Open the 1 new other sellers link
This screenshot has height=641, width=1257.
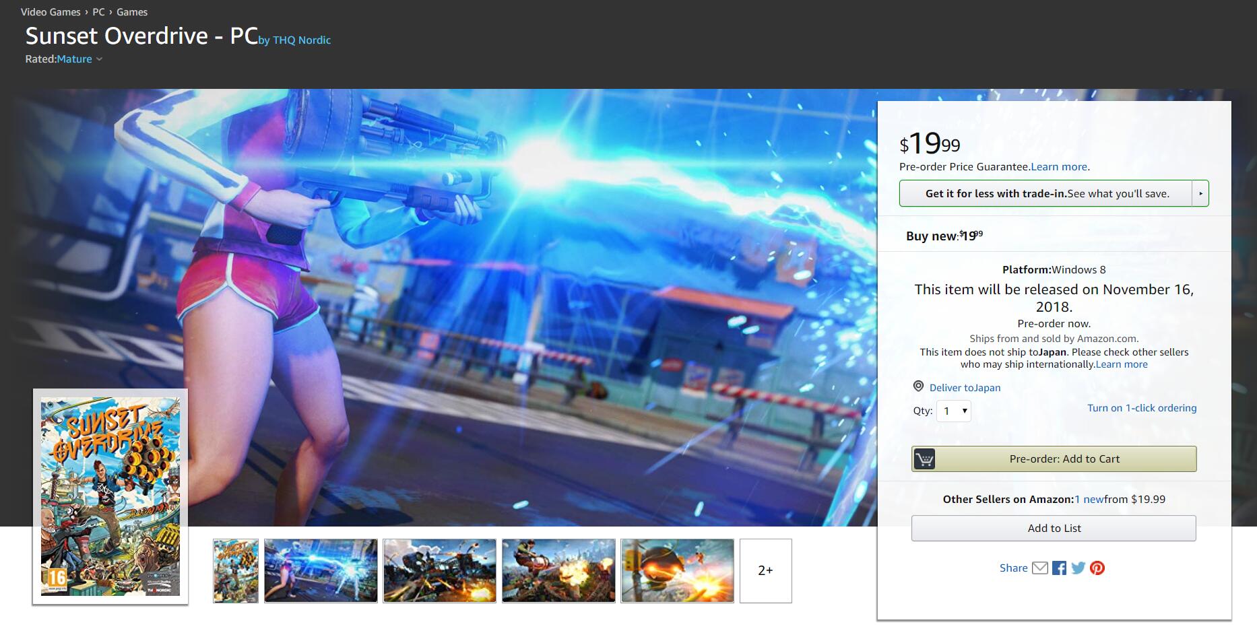pos(1089,499)
